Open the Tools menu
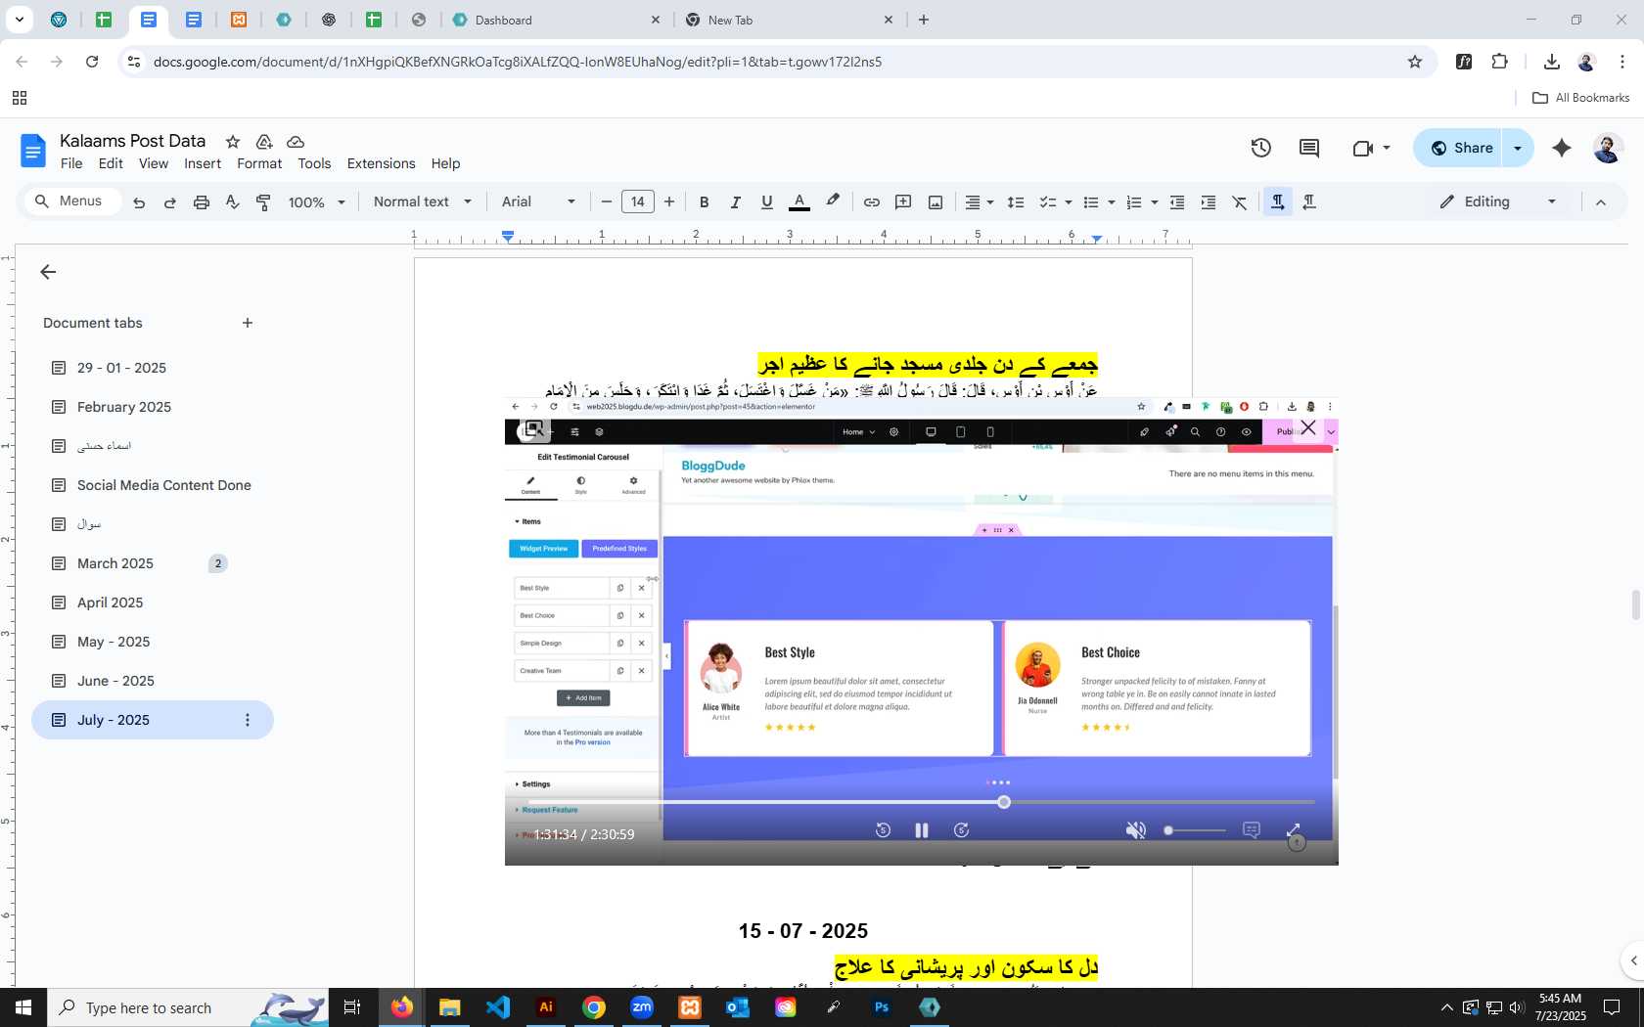Viewport: 1644px width, 1027px height. pos(314,163)
